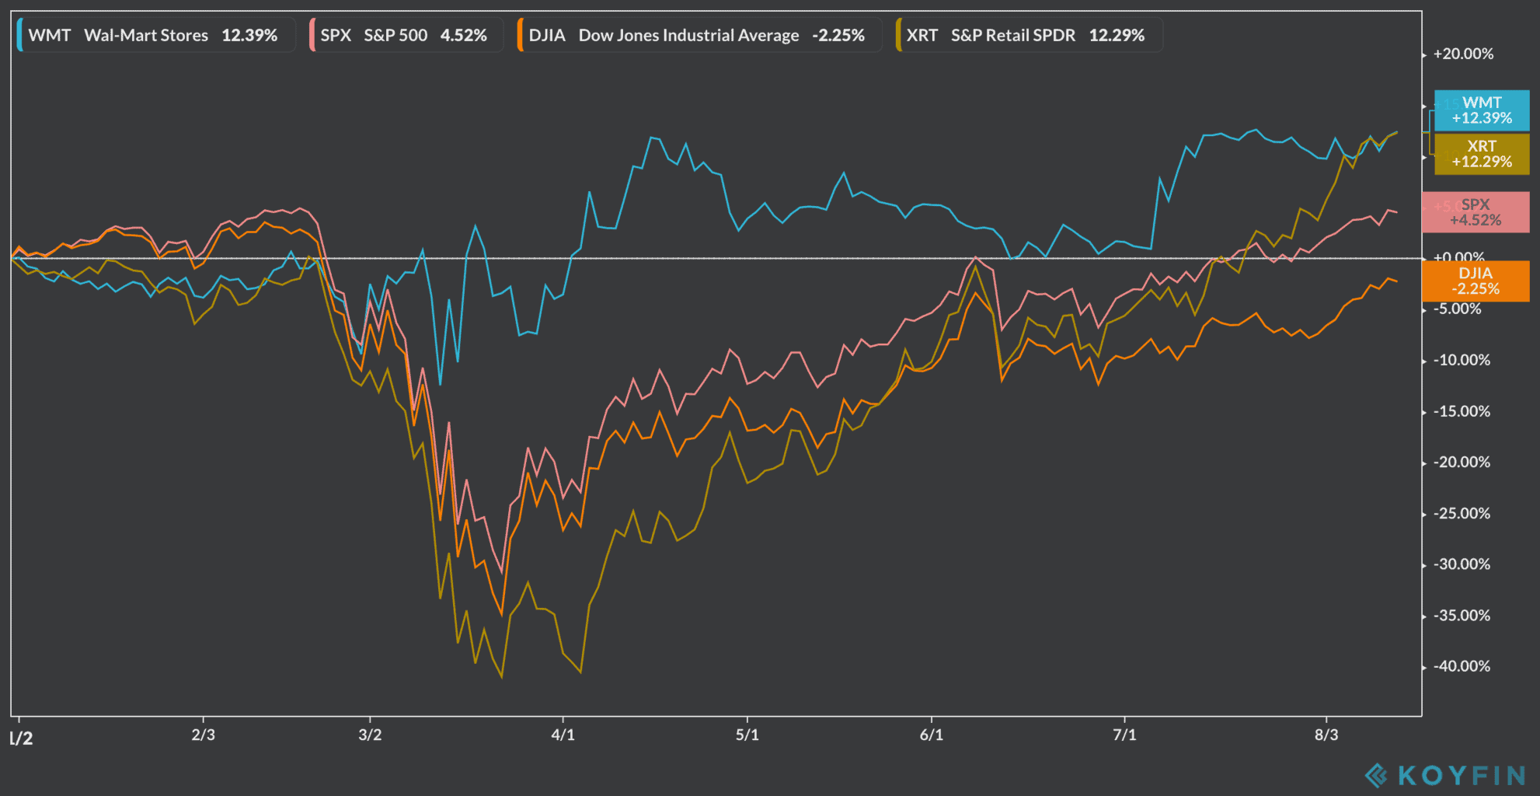
Task: Click the SPX +4.52% price label on the axis
Action: point(1476,212)
